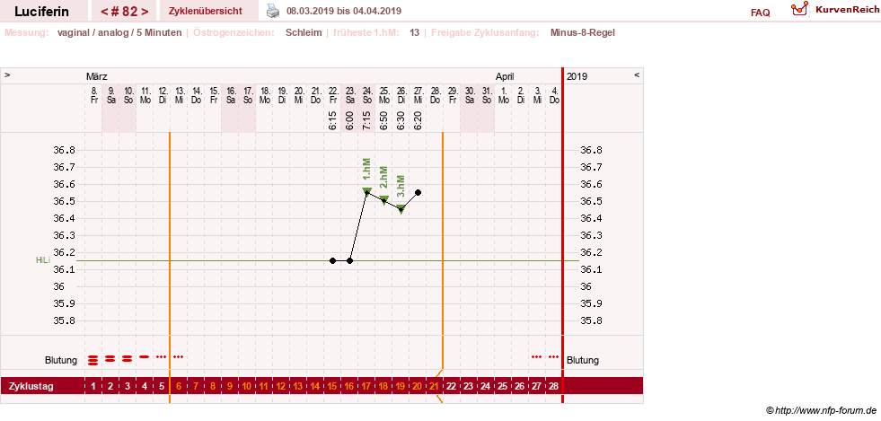Open the Zyklenübersicht tab
The image size is (881, 421).
[x=206, y=12]
